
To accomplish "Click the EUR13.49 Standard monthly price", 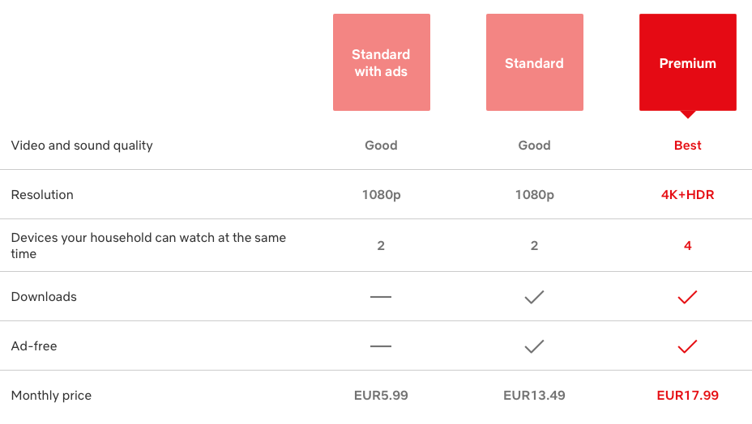I will pos(534,396).
